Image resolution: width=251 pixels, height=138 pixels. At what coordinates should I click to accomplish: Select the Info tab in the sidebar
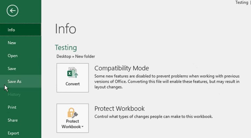(20, 30)
